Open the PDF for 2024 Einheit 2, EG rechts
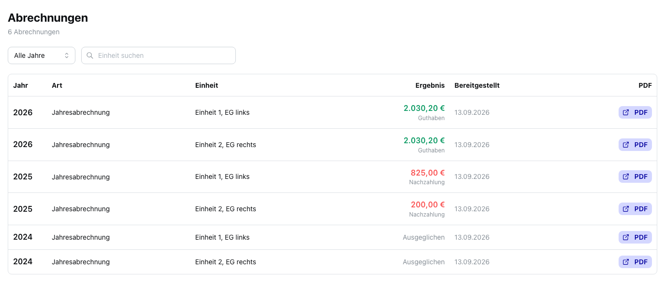This screenshot has height=299, width=665. tap(635, 262)
